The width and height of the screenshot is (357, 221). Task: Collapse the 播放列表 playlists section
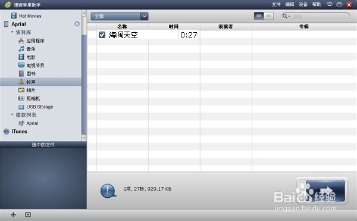(12, 114)
